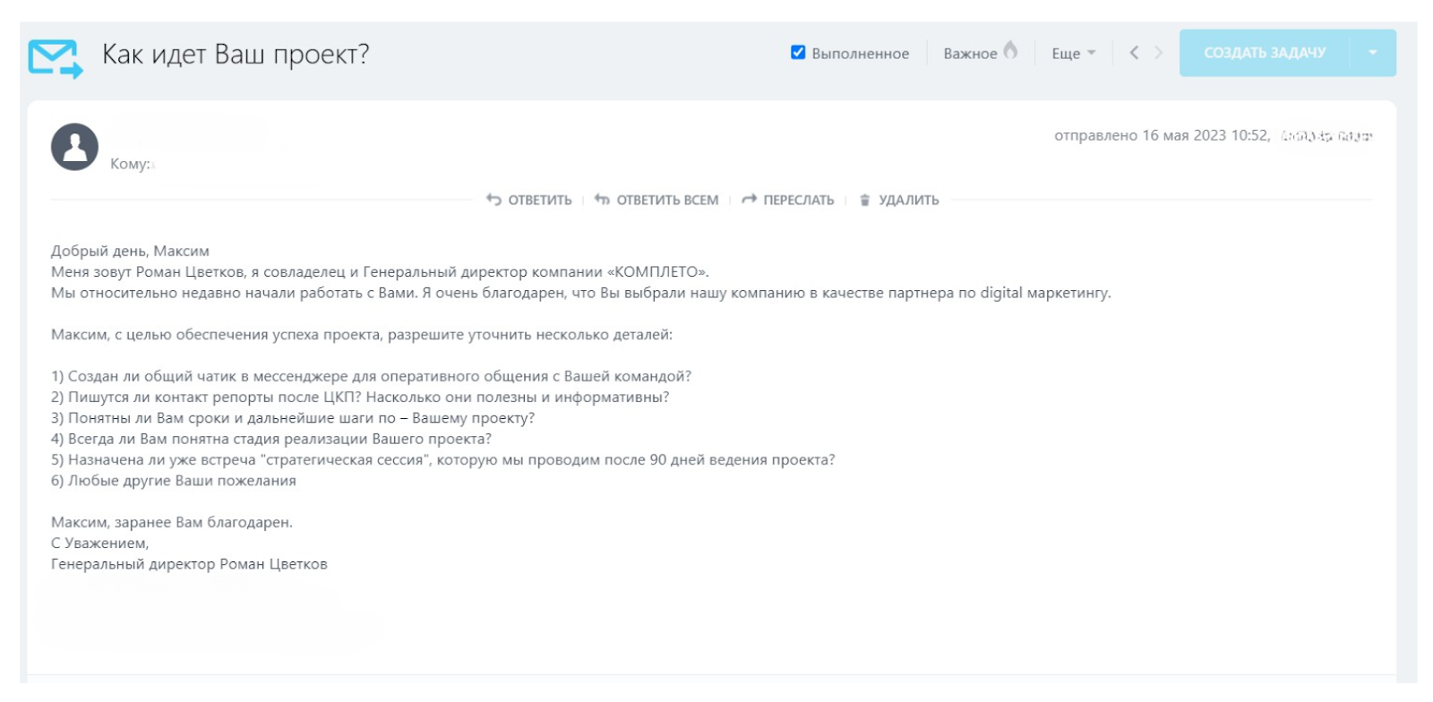Viewport: 1433px width, 702px height.
Task: Go to the next email with the right arrow
Action: pyautogui.click(x=1158, y=53)
